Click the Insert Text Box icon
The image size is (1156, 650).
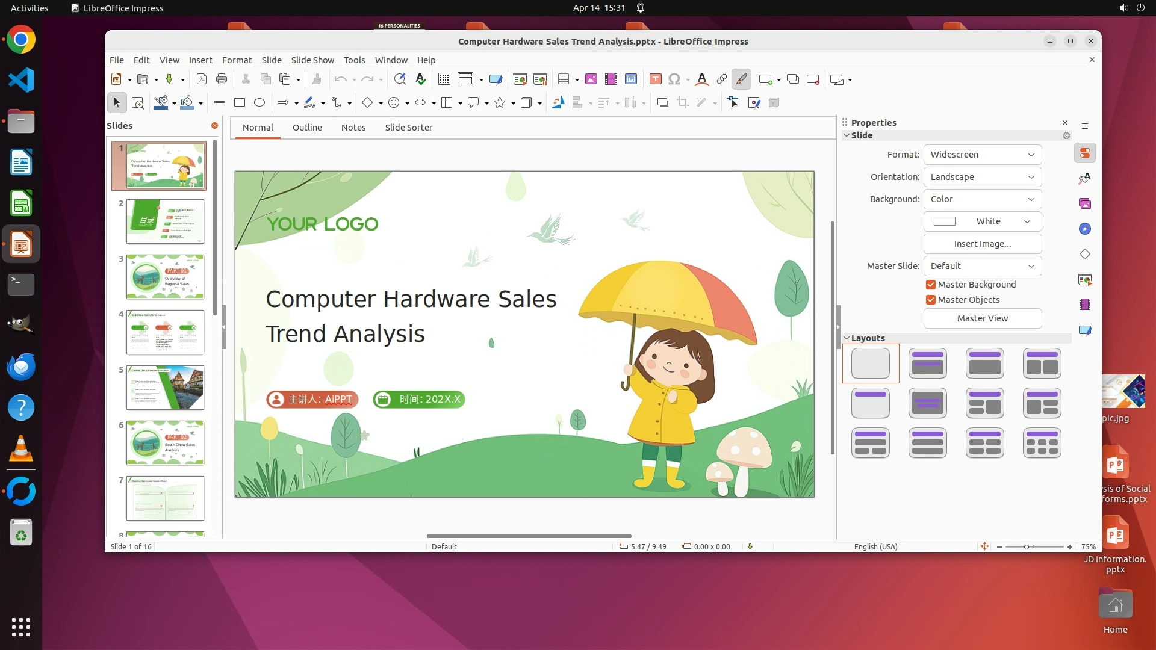coord(656,79)
